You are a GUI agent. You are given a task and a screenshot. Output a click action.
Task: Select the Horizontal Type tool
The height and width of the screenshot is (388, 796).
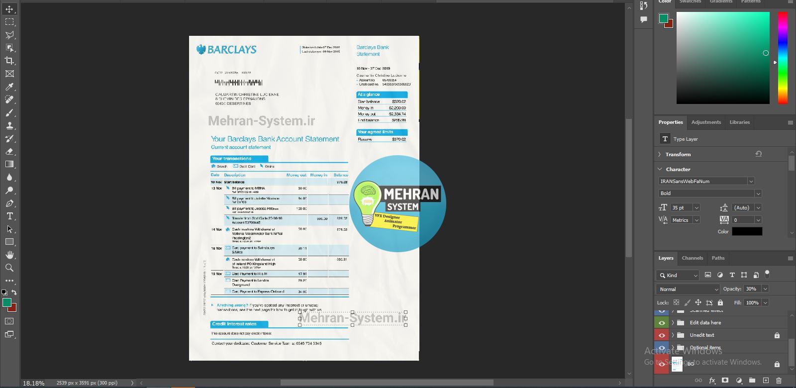tap(9, 216)
